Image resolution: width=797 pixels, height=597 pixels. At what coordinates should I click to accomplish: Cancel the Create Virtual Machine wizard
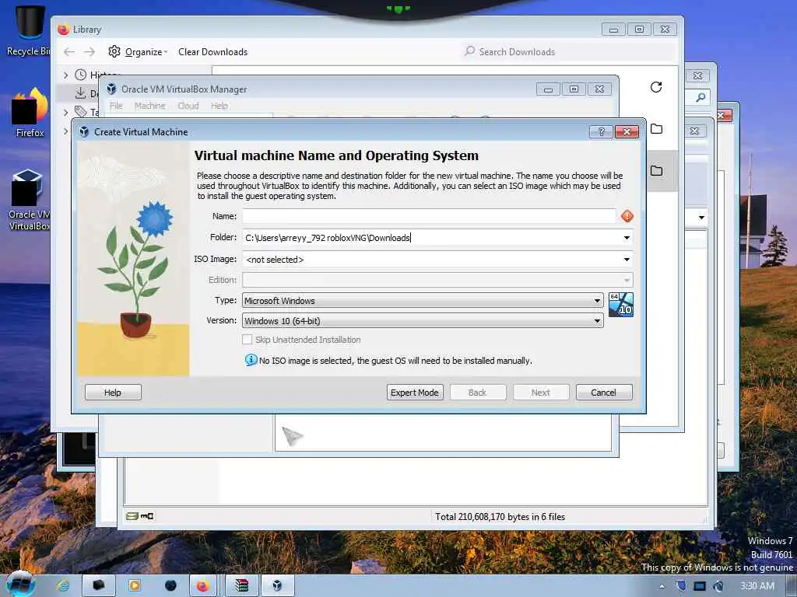tap(604, 393)
